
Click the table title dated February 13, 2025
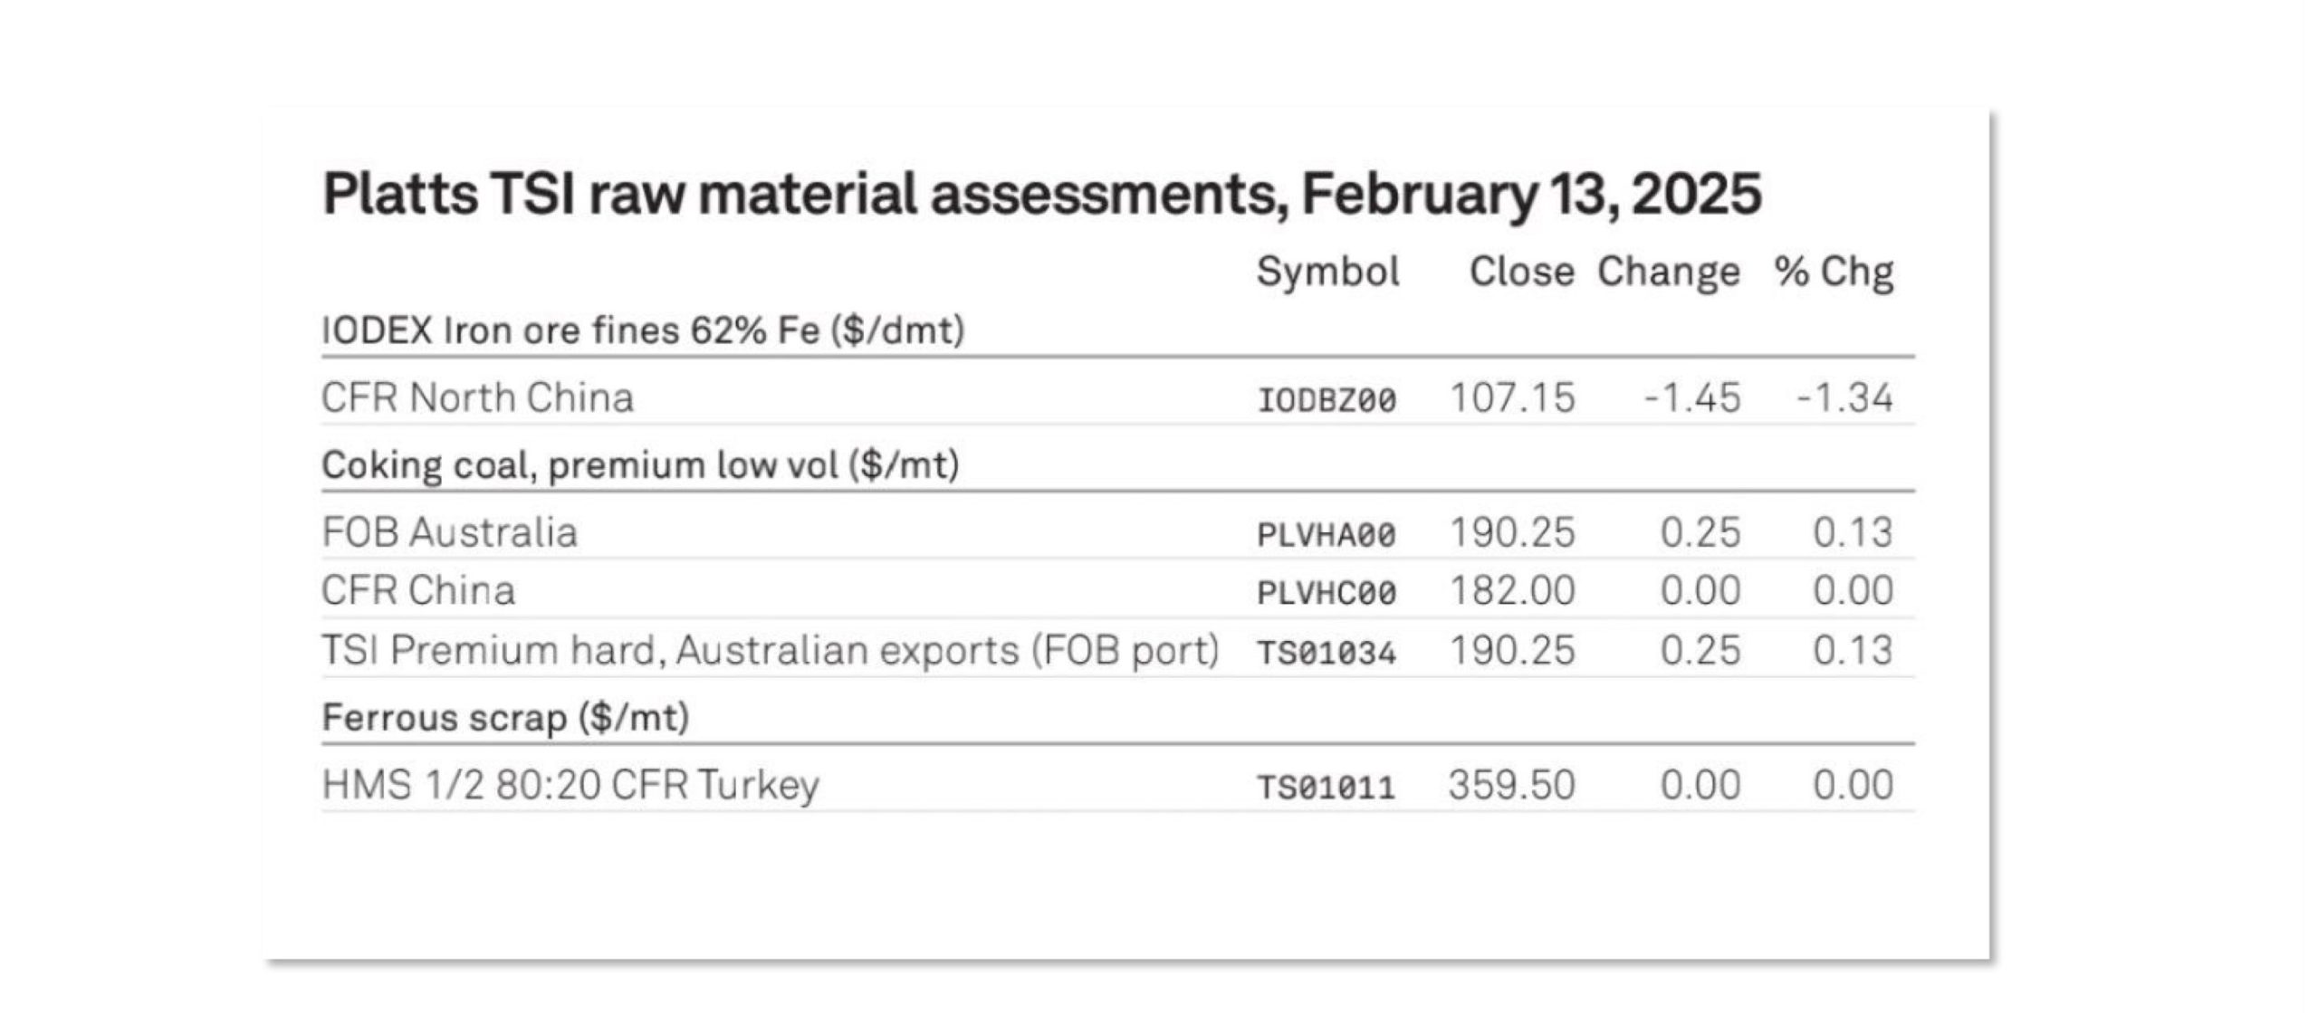1041,195
